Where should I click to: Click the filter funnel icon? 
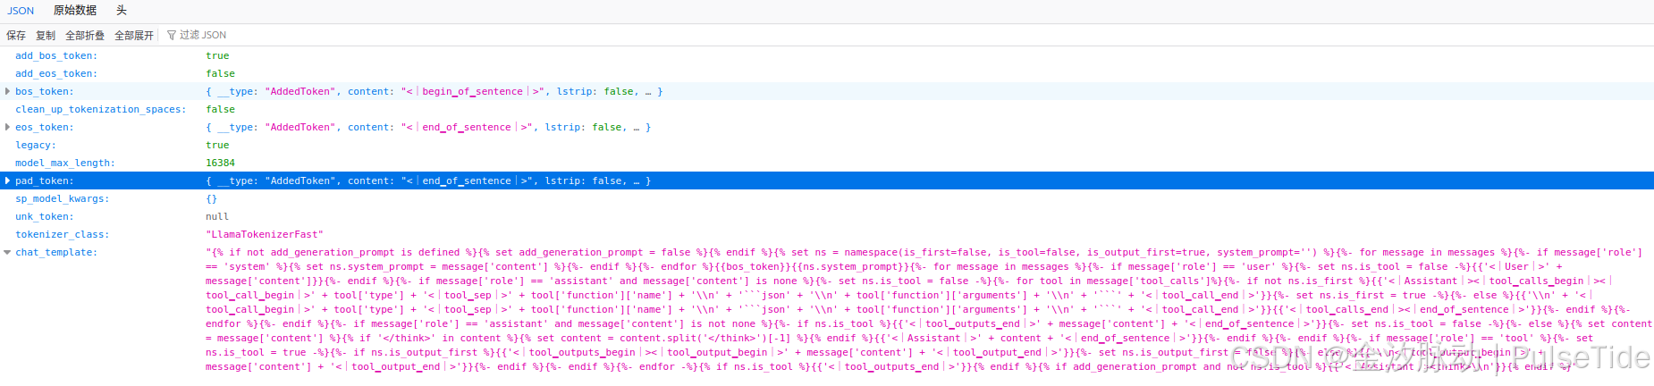tap(172, 35)
